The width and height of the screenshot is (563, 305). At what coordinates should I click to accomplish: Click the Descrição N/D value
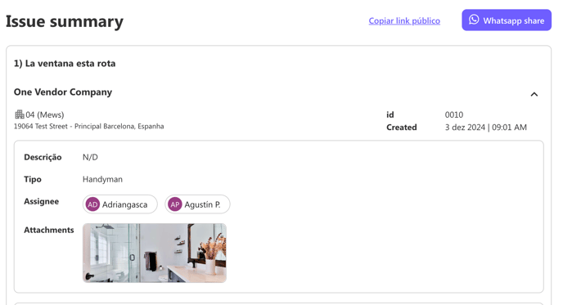tap(90, 157)
